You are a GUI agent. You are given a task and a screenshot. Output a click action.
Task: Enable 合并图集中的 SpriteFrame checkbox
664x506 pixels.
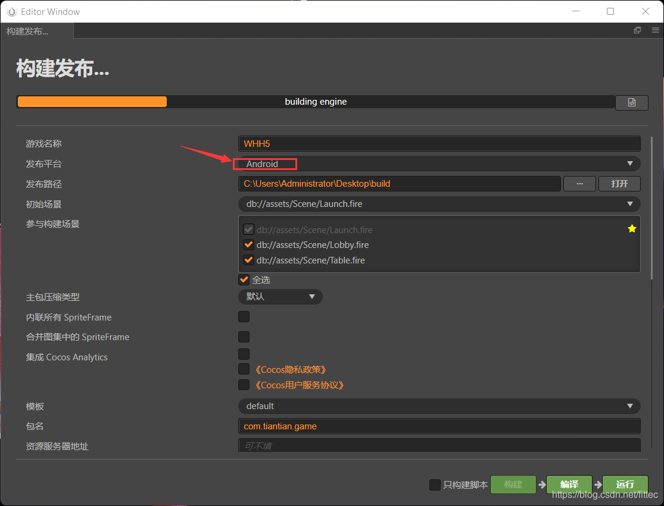click(244, 337)
